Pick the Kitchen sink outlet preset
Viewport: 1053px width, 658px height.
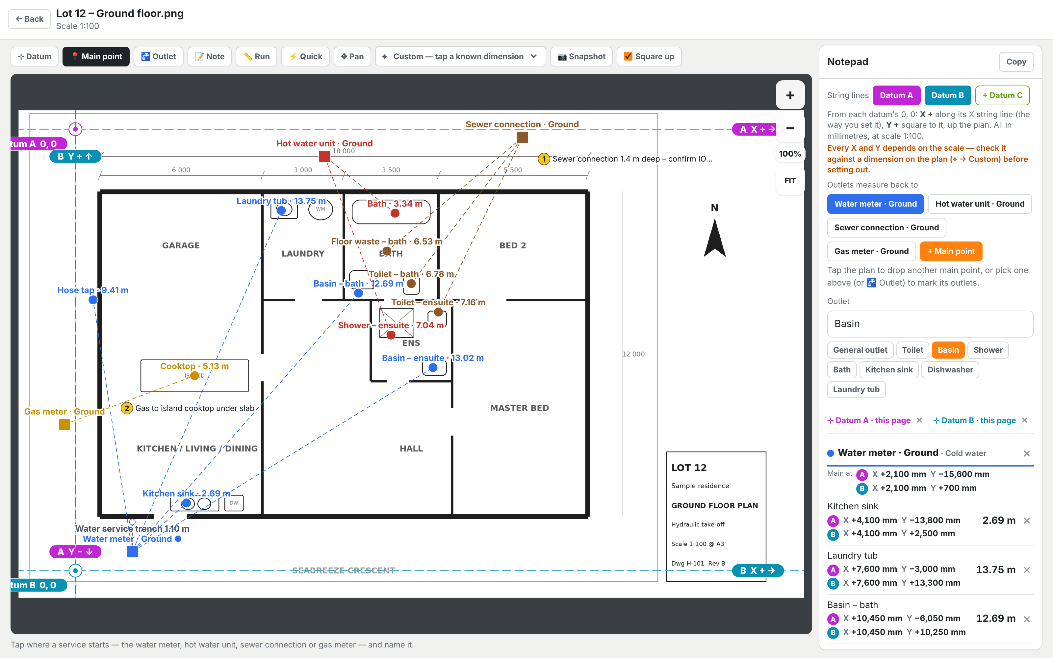(x=888, y=370)
